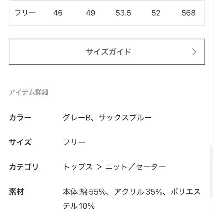Click the カラー label
The width and height of the screenshot is (214, 214).
[20, 118]
